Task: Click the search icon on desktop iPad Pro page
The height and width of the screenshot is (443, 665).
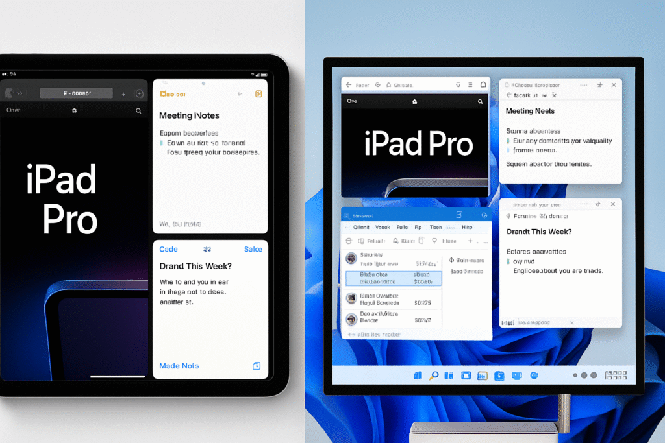Action: (x=480, y=102)
